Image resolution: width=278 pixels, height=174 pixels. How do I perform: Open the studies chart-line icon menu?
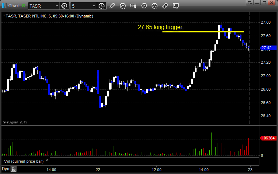click(123, 6)
